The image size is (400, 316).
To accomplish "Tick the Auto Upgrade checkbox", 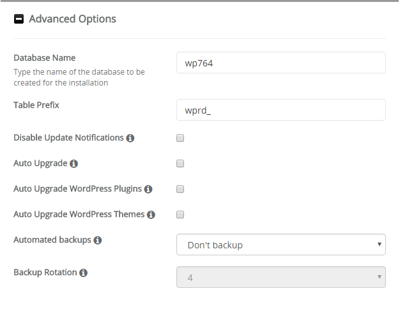I will pyautogui.click(x=180, y=163).
